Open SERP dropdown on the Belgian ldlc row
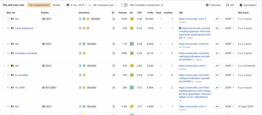 click(x=230, y=66)
